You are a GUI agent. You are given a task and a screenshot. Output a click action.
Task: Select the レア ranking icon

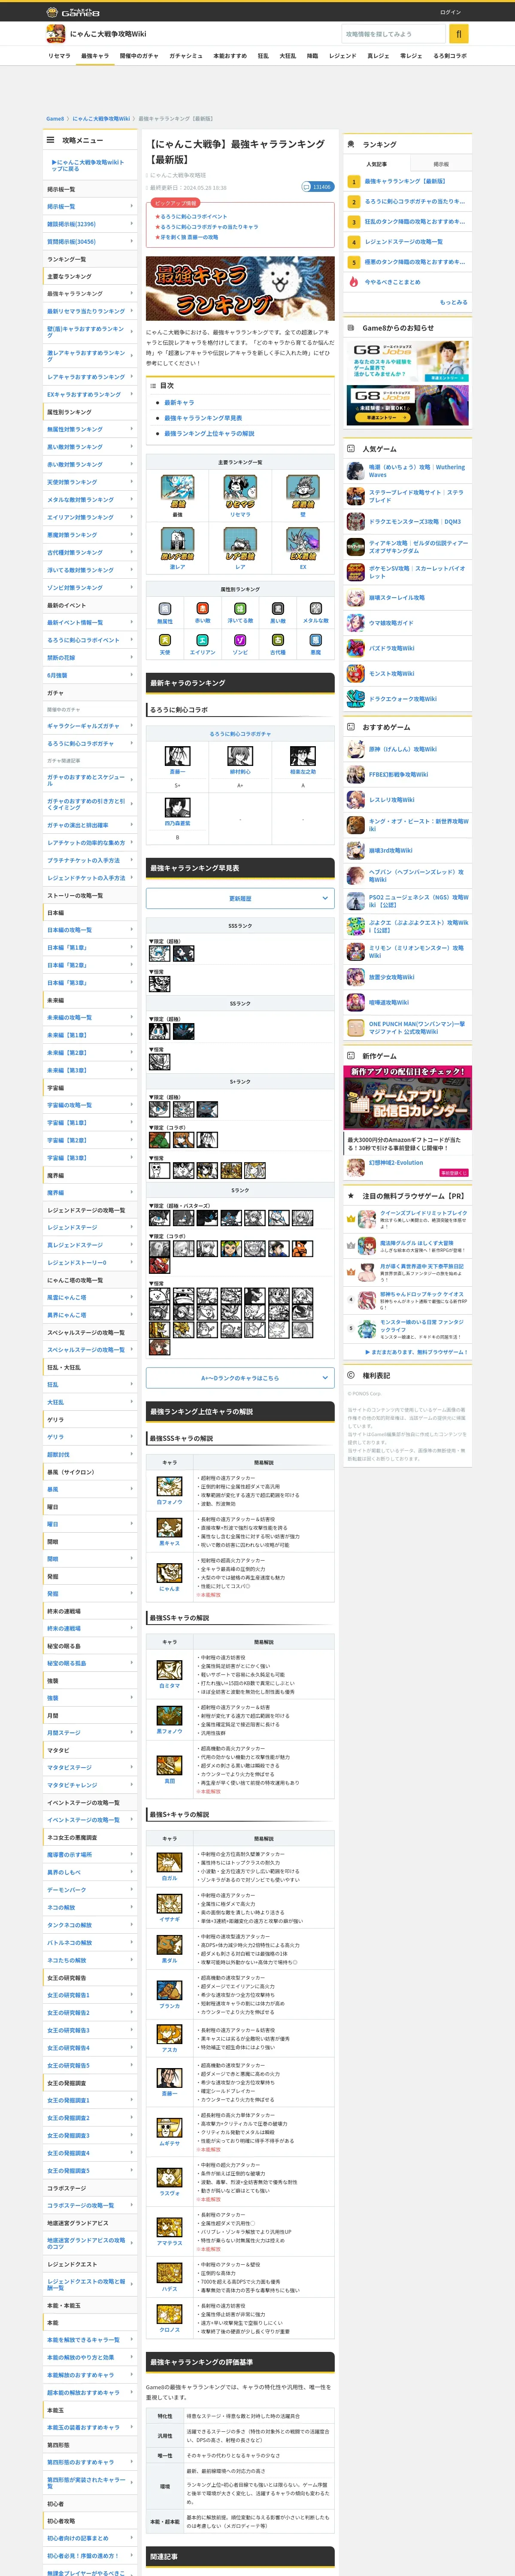click(x=240, y=543)
